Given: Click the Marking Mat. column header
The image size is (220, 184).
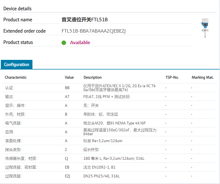Looking at the screenshot, I should pos(203,78).
